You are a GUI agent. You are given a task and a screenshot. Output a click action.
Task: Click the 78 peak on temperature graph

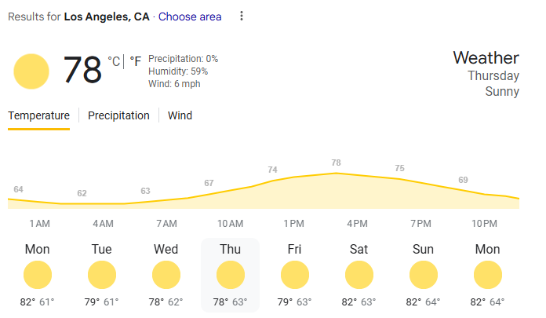336,163
